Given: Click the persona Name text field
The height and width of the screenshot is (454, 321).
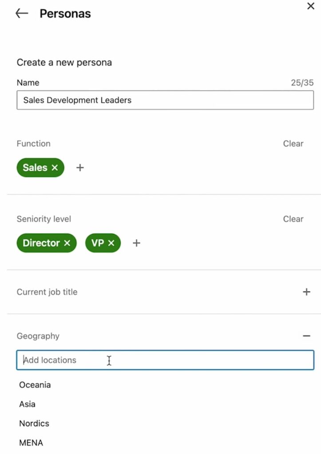Looking at the screenshot, I should (165, 100).
